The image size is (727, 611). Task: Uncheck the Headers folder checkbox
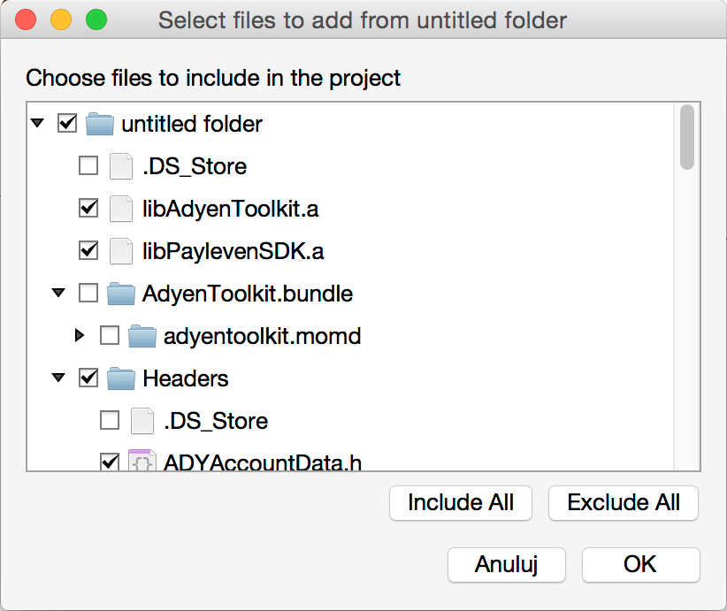click(88, 378)
